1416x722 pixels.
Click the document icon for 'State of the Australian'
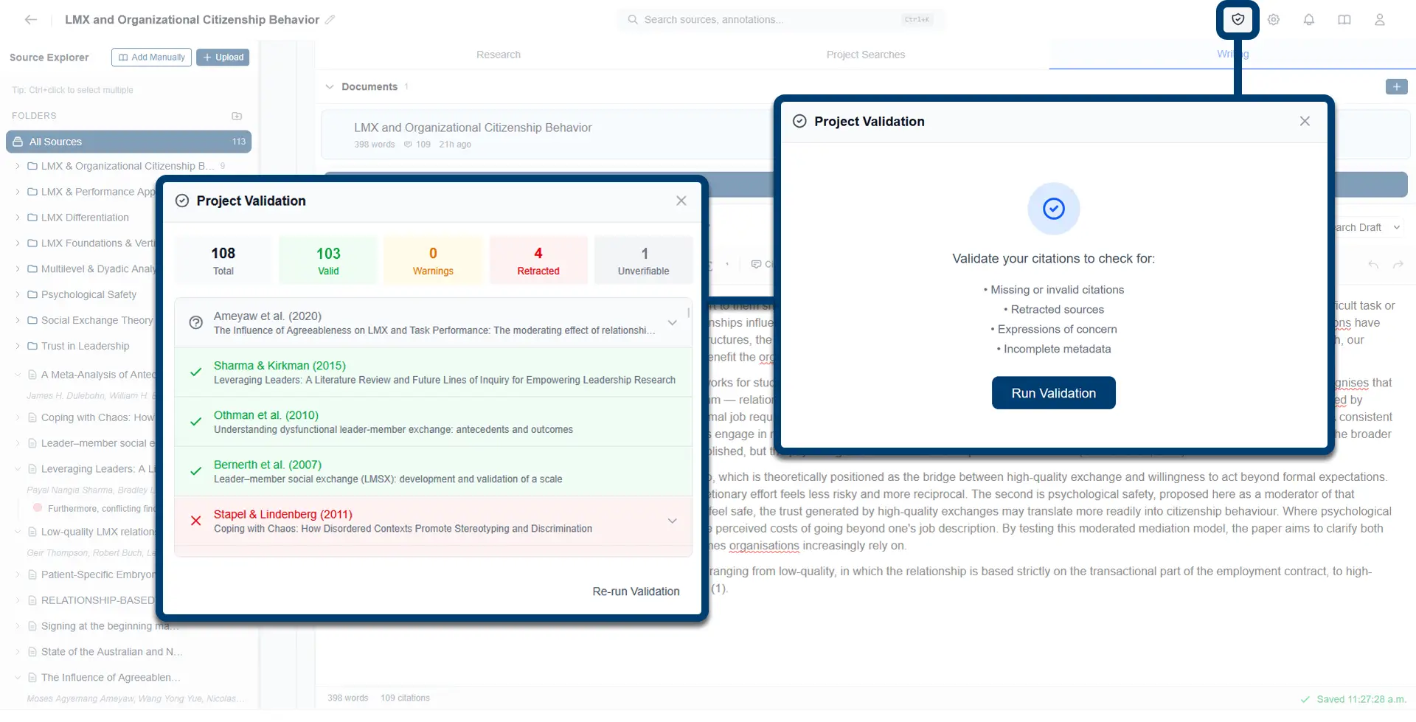click(32, 652)
